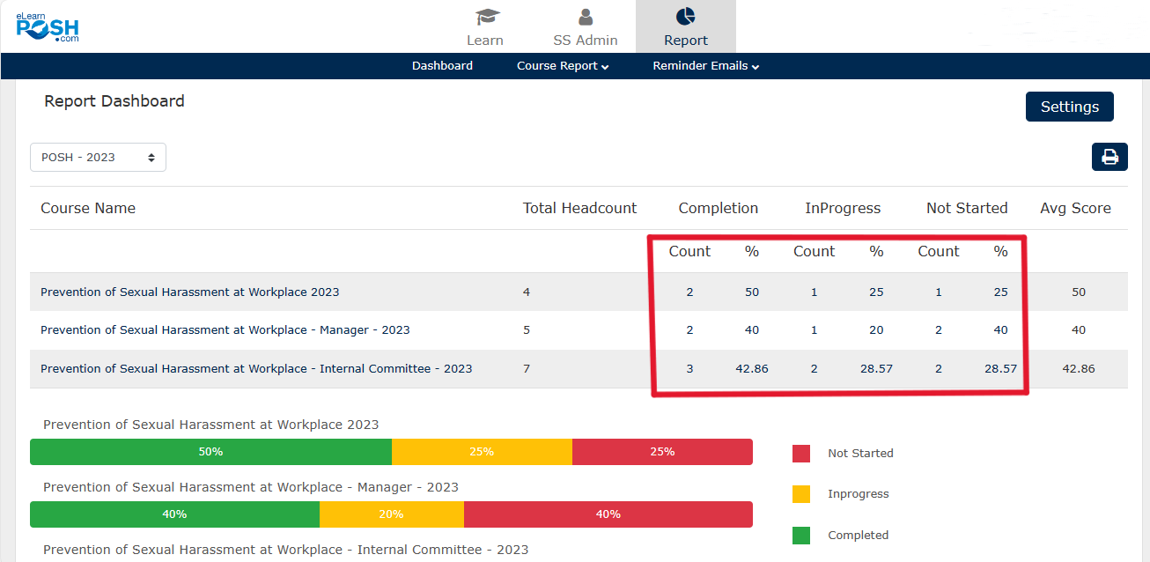Click the SS Admin person icon
1150x562 pixels.
click(x=585, y=17)
